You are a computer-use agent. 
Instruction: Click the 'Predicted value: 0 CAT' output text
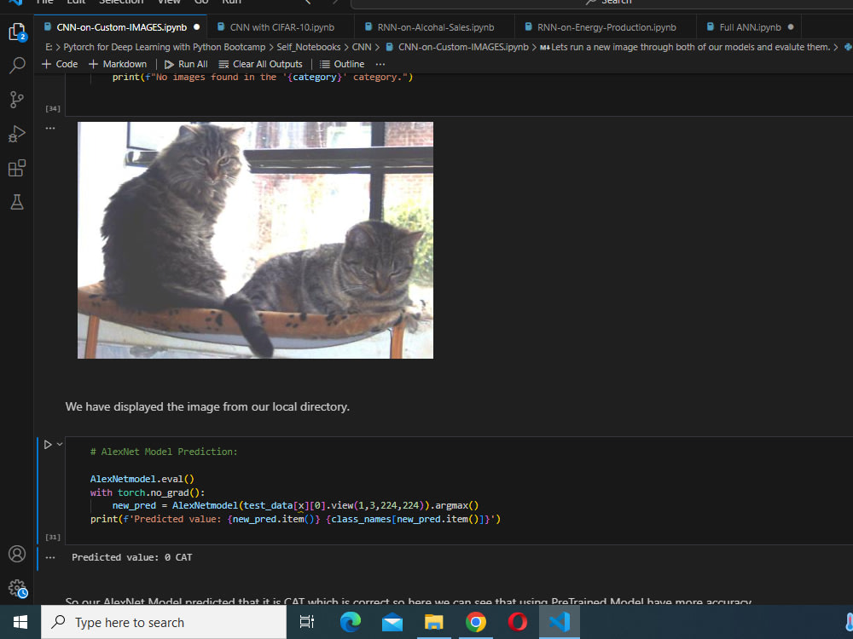pyautogui.click(x=131, y=557)
